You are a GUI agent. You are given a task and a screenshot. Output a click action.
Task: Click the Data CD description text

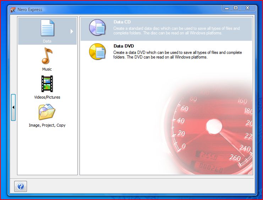tap(176, 31)
